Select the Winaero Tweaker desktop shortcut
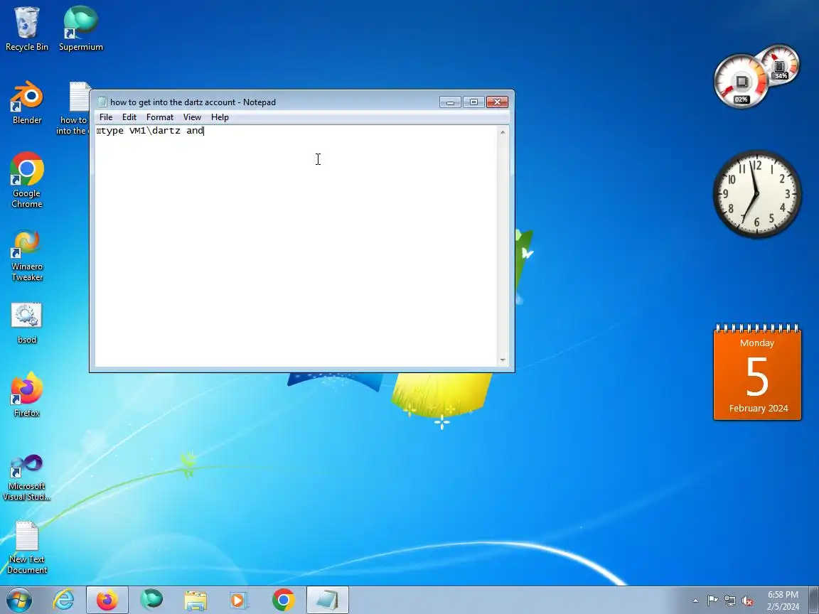Viewport: 819px width, 614px height. click(x=26, y=256)
